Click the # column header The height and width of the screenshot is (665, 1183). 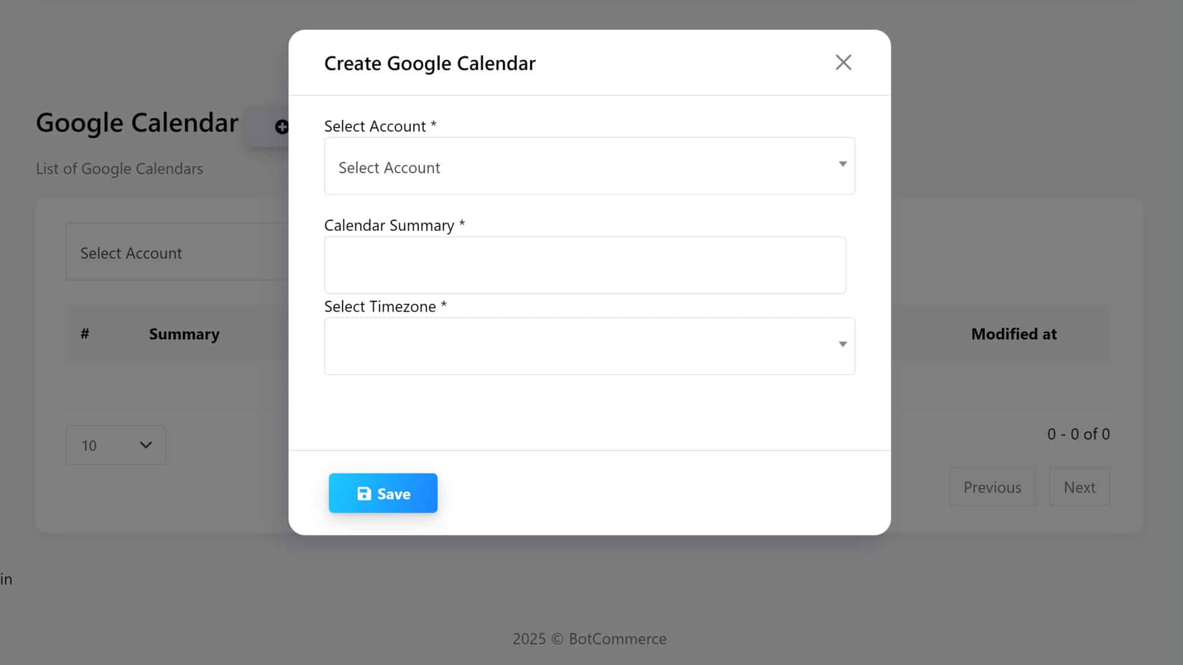[x=85, y=334]
